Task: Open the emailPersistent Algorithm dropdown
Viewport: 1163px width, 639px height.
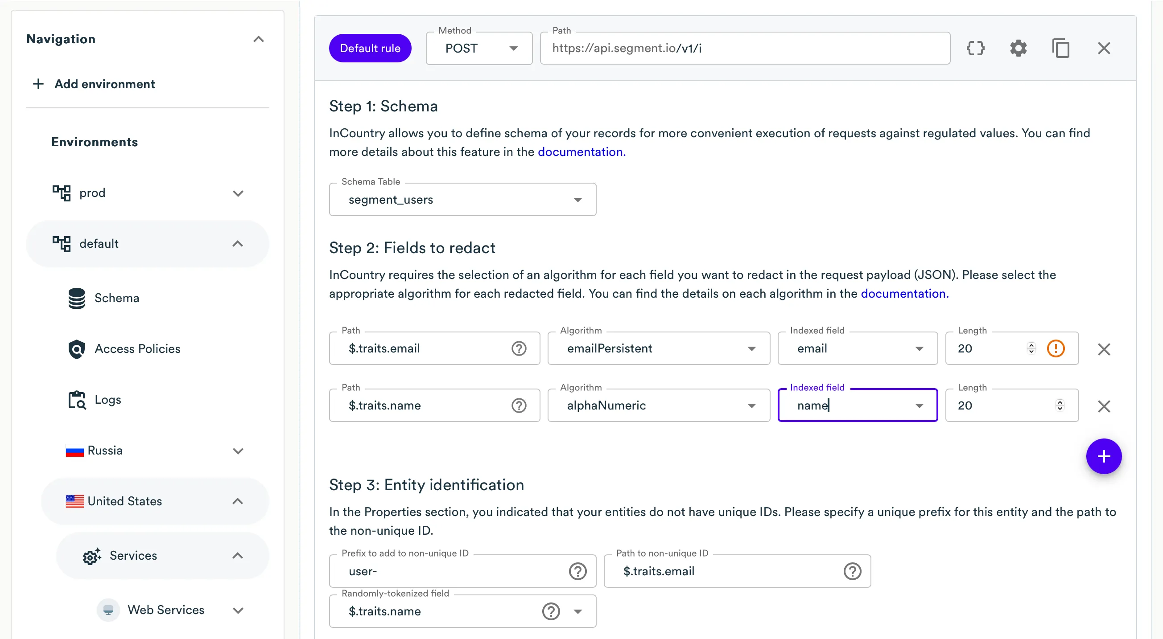Action: pyautogui.click(x=658, y=348)
